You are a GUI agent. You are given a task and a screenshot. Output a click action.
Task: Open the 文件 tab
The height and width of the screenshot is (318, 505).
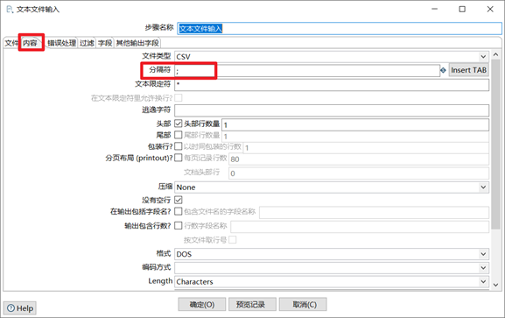(x=11, y=43)
